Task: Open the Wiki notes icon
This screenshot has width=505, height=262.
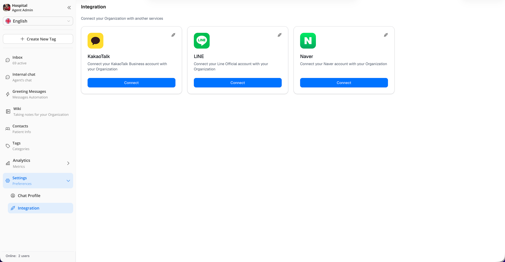Action: point(7,111)
